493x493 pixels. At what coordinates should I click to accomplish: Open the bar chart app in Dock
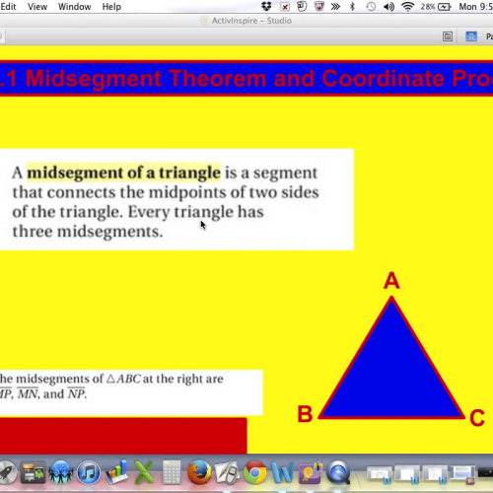tap(116, 472)
